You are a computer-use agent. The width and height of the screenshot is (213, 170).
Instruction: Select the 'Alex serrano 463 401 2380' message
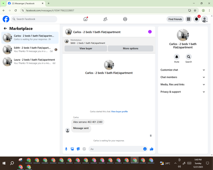(x=88, y=122)
